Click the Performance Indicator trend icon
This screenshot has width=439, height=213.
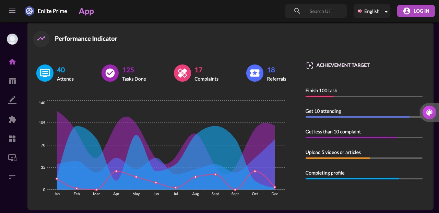41,39
